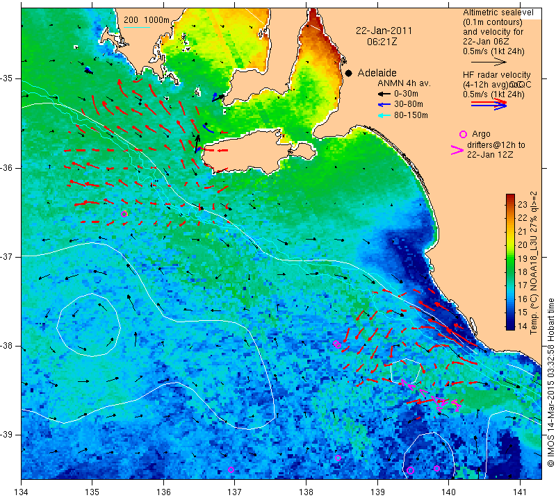The image size is (556, 500).
Task: Click the '-39' latitude axis label
Action: tap(7, 435)
